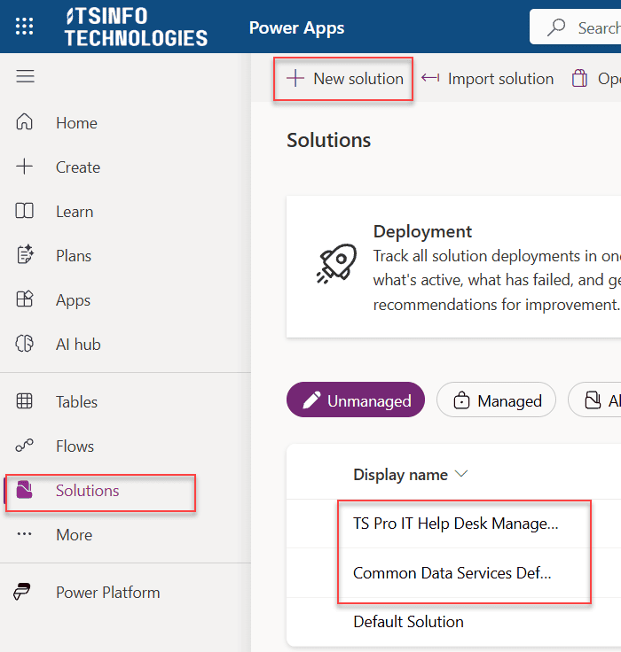Viewport: 621px width, 652px height.
Task: Click the Plans document icon
Action: point(25,255)
